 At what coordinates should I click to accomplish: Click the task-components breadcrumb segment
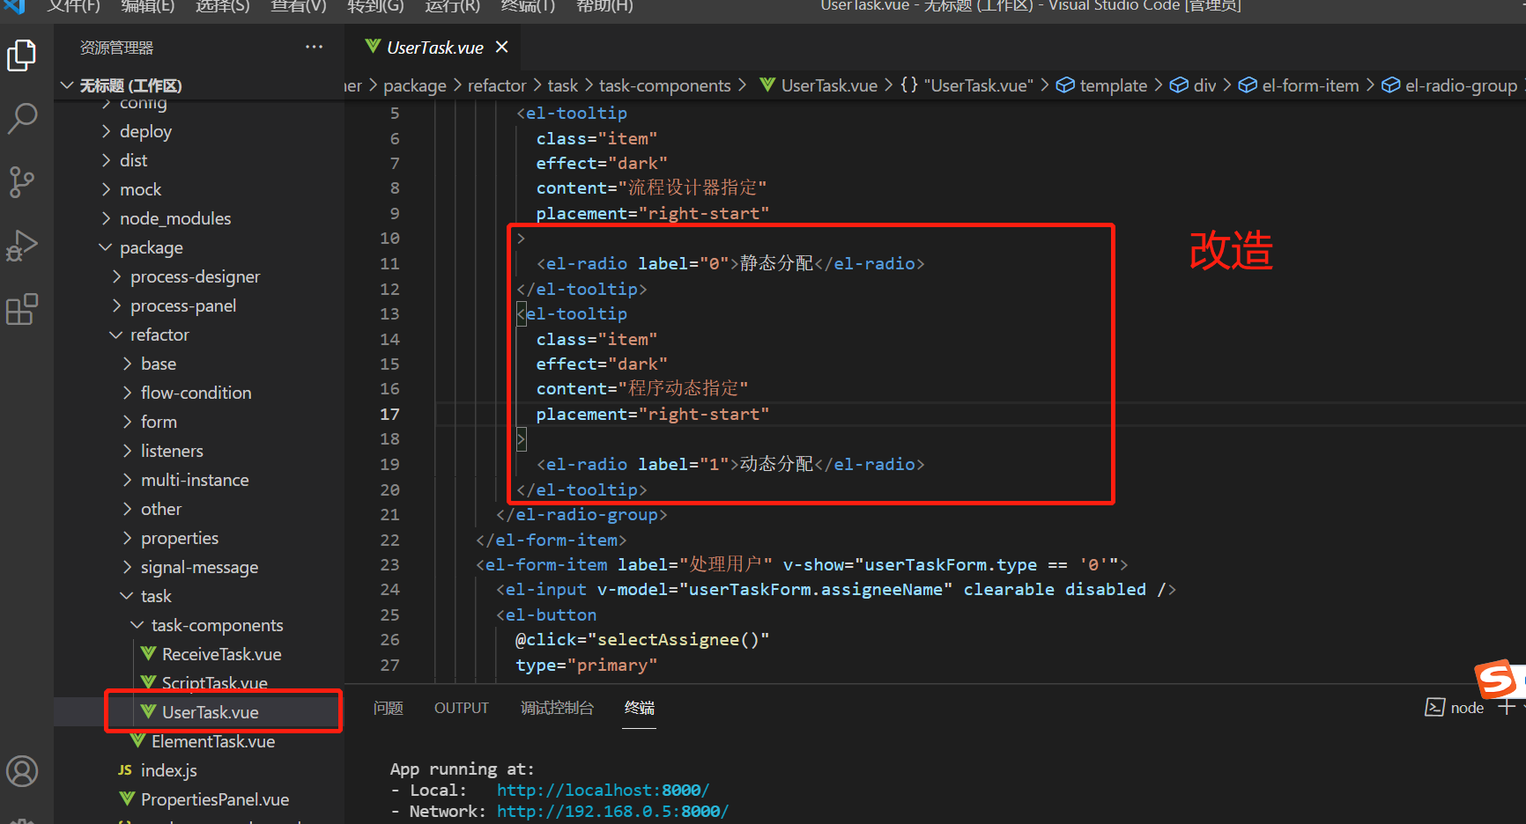(665, 85)
